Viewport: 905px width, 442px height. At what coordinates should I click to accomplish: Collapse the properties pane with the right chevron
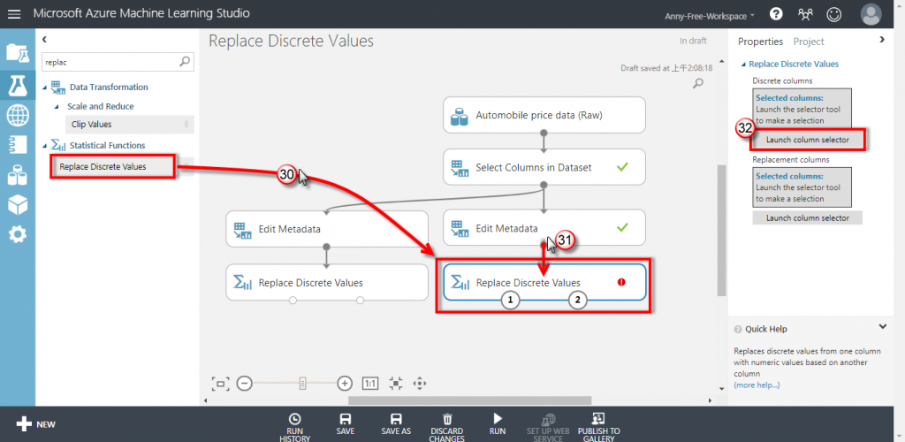[x=881, y=40]
